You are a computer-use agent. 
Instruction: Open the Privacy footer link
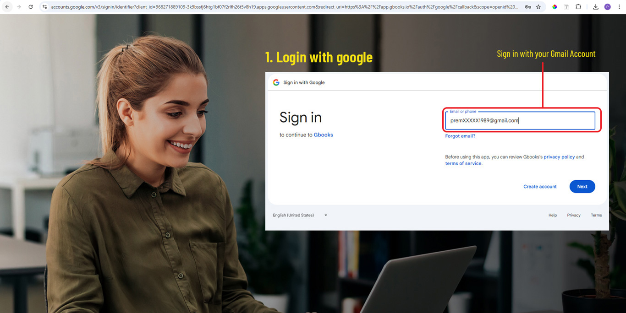point(574,215)
